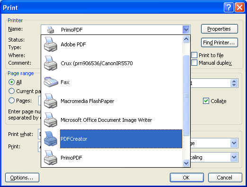Click the Cancel button

point(225,178)
